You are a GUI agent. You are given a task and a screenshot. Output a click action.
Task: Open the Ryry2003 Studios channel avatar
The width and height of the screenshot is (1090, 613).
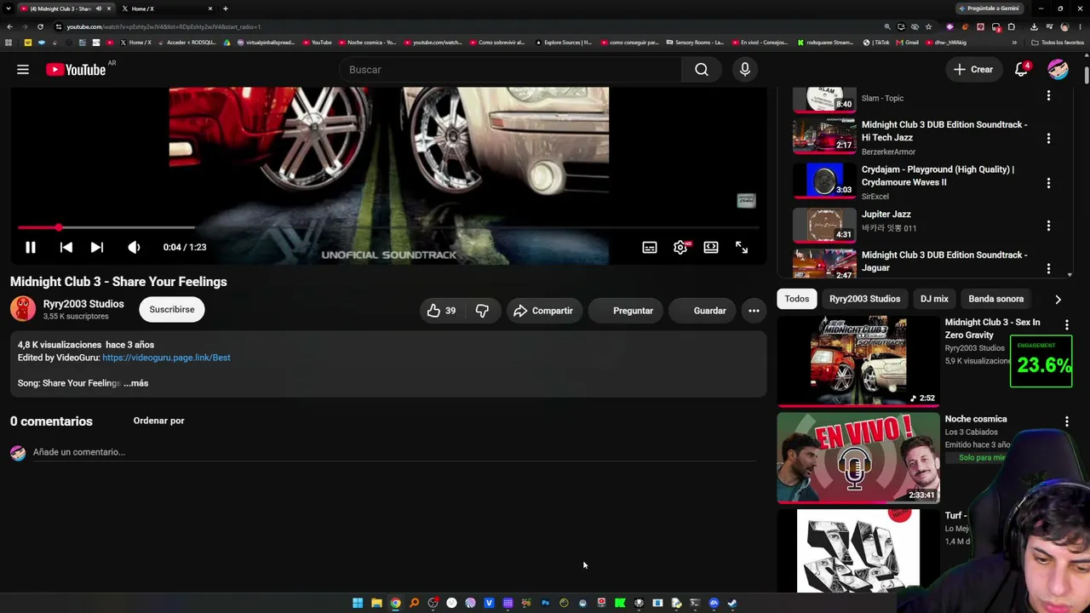tap(23, 309)
